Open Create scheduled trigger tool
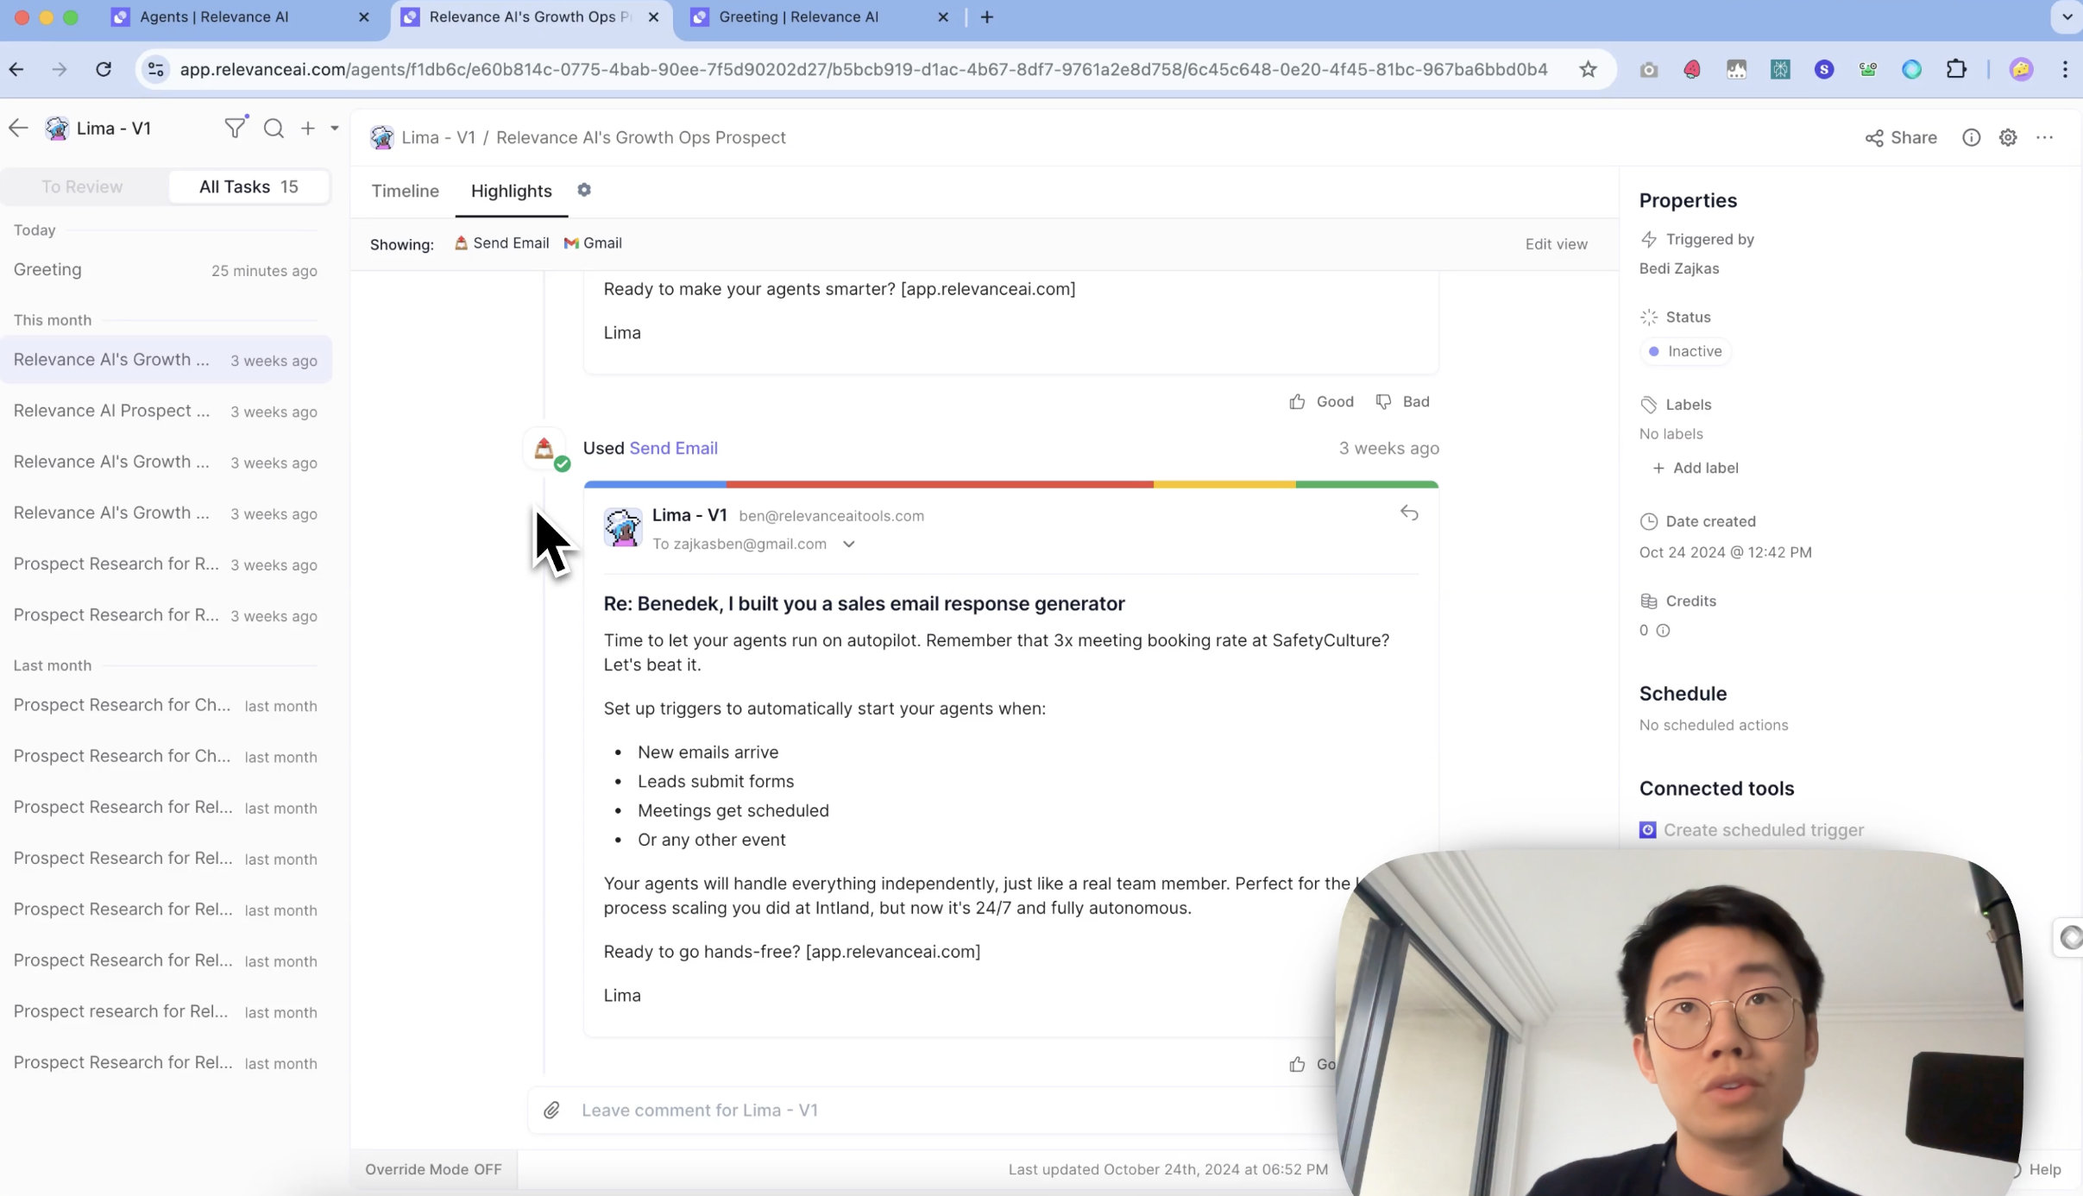This screenshot has height=1196, width=2083. click(1752, 829)
